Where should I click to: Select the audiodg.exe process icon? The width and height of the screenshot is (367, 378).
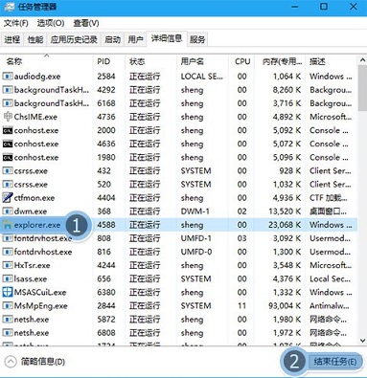[x=8, y=77]
